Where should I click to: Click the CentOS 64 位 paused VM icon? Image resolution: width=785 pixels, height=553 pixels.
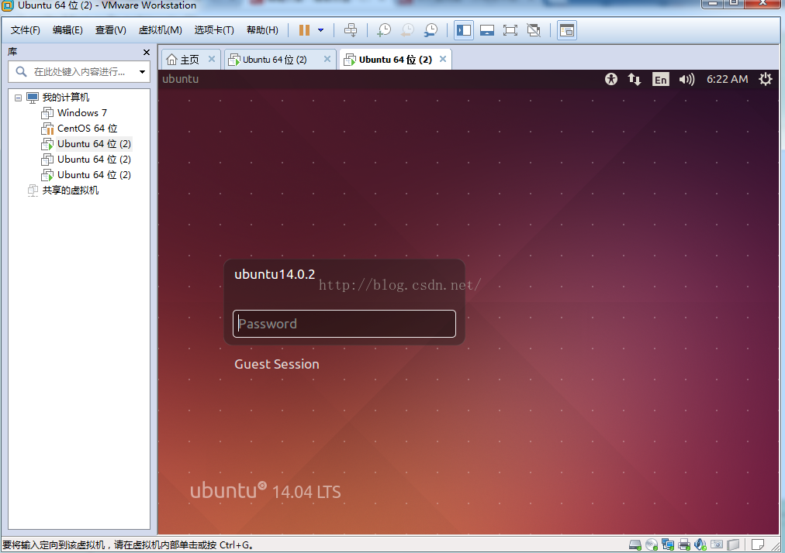(x=47, y=129)
